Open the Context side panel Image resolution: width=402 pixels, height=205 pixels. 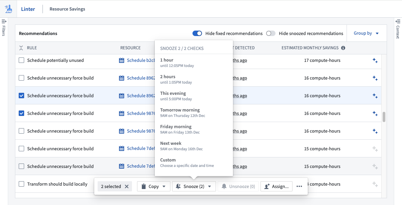pos(398,29)
